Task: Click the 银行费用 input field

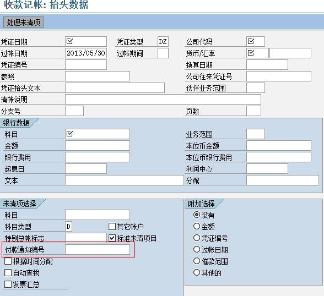Action: pos(98,157)
